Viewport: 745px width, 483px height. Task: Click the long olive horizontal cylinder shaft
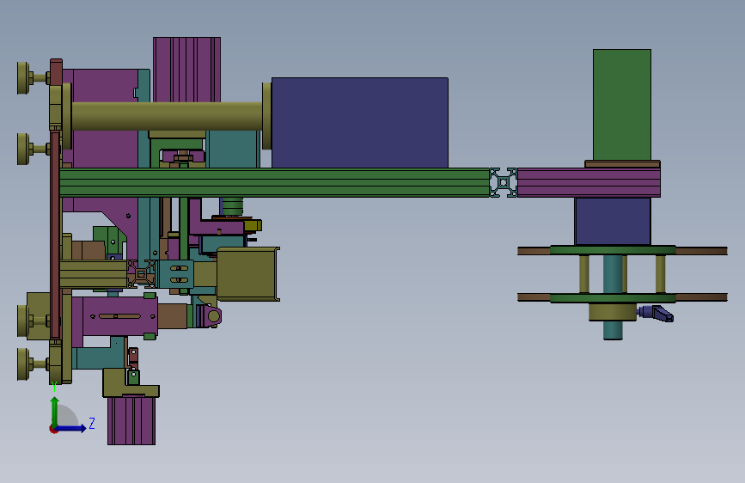(x=167, y=116)
